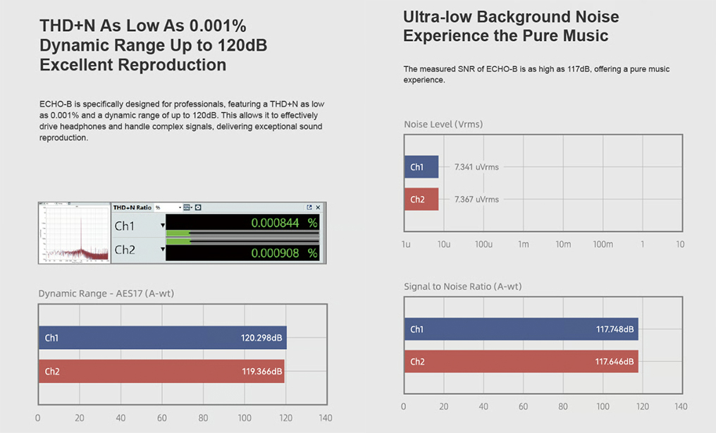The width and height of the screenshot is (716, 433).
Task: Click the 10u tick on Noise Level axis
Action: (x=444, y=245)
